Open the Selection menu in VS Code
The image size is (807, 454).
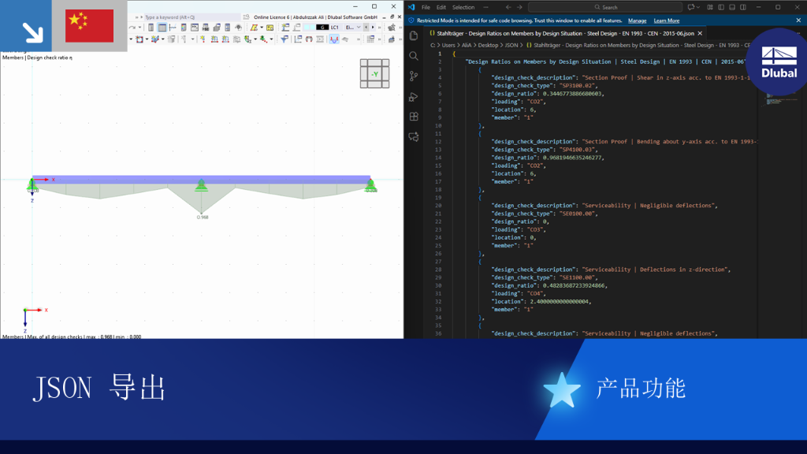[463, 7]
